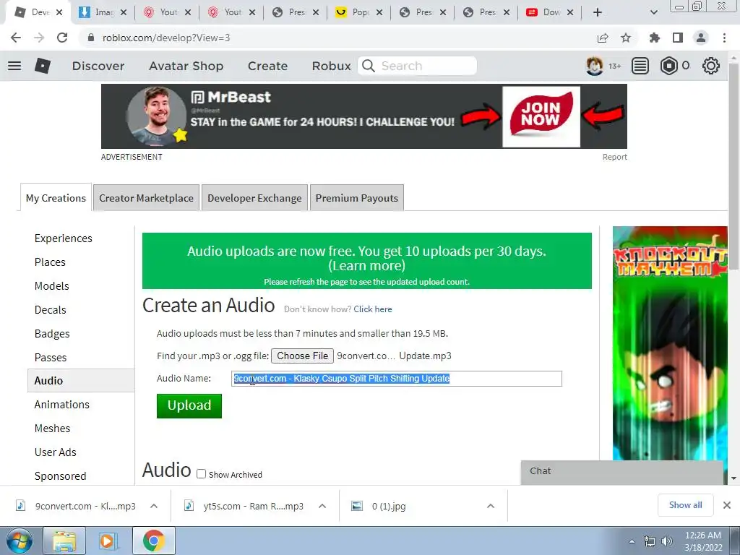Click Chrome icon in taskbar

pos(154,541)
